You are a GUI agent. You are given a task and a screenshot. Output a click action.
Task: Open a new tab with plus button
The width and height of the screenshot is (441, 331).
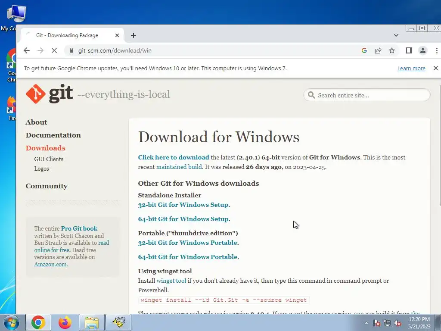pyautogui.click(x=134, y=35)
